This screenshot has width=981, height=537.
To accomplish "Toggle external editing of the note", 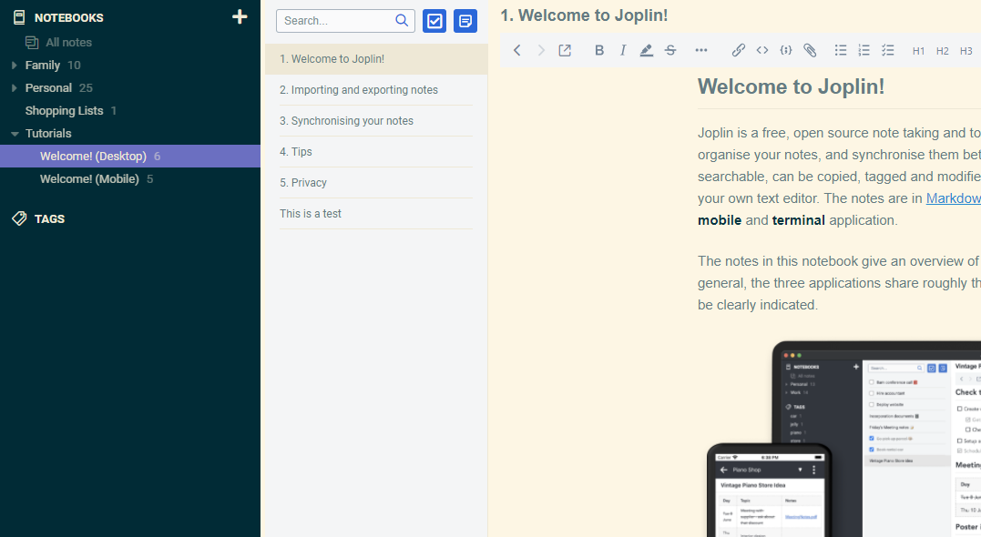I will [x=565, y=51].
